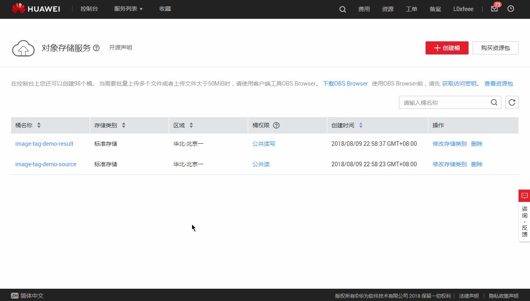Viewport: 530px width, 301px height.
Task: Sort buckets by 桶名称
Action: [39, 125]
